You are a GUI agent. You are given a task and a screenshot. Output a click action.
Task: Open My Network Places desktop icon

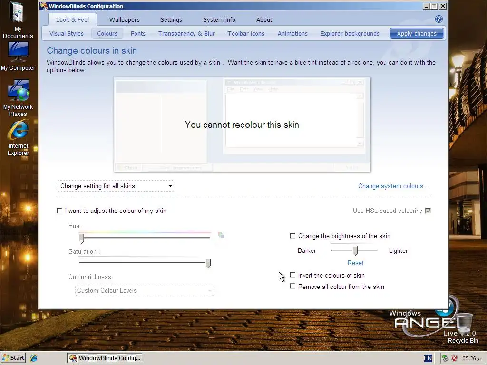(x=18, y=98)
